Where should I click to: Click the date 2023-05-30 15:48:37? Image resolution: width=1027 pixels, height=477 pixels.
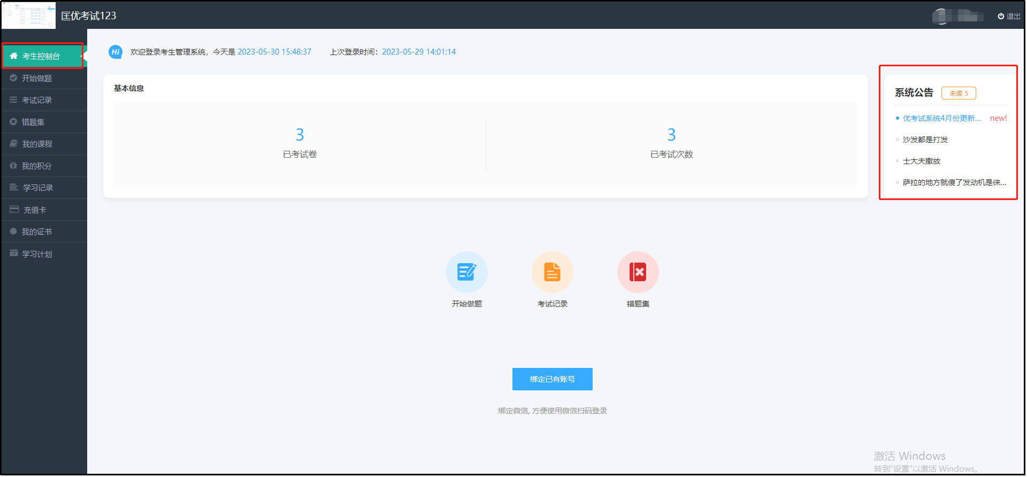(274, 52)
